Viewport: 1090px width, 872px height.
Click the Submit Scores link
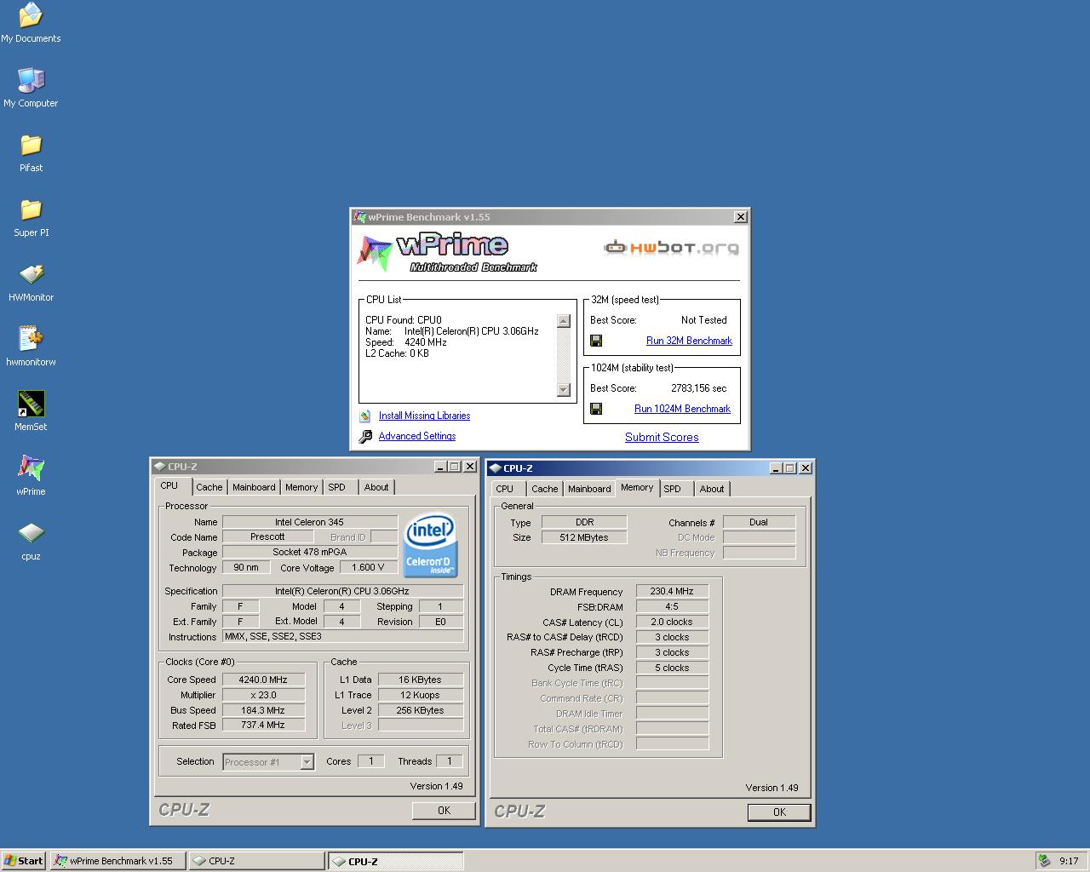[662, 437]
